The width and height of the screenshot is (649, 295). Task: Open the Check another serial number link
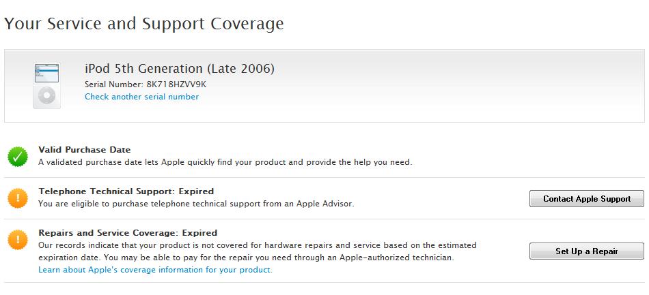141,97
